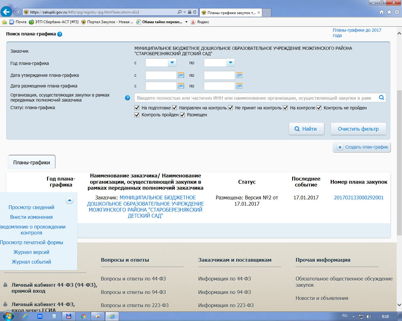The height and width of the screenshot is (321, 402).
Task: Select 'Внести изменения' from the action menu
Action: 31,217
